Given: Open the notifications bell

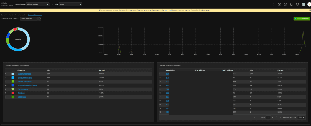Looking at the screenshot, I should pos(291,4).
